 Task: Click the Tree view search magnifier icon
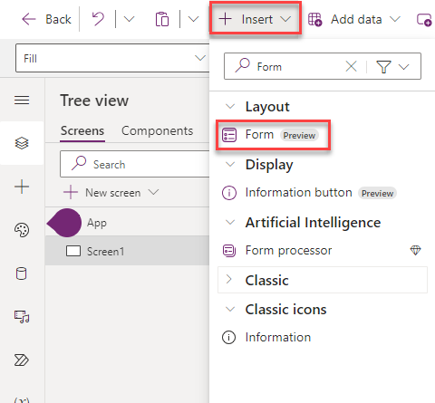[x=79, y=163]
